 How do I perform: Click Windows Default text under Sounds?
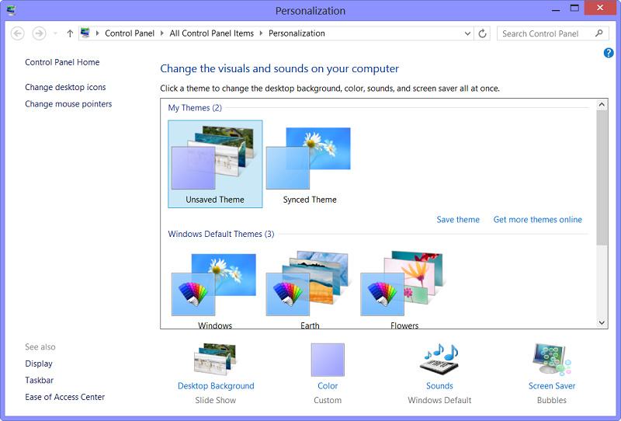(439, 400)
